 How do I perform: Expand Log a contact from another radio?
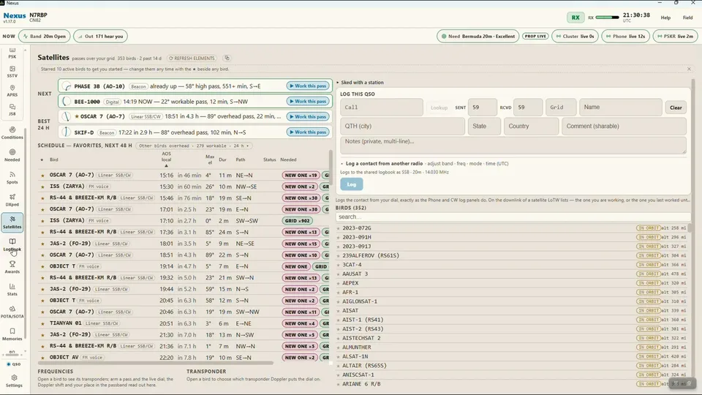[x=382, y=163]
